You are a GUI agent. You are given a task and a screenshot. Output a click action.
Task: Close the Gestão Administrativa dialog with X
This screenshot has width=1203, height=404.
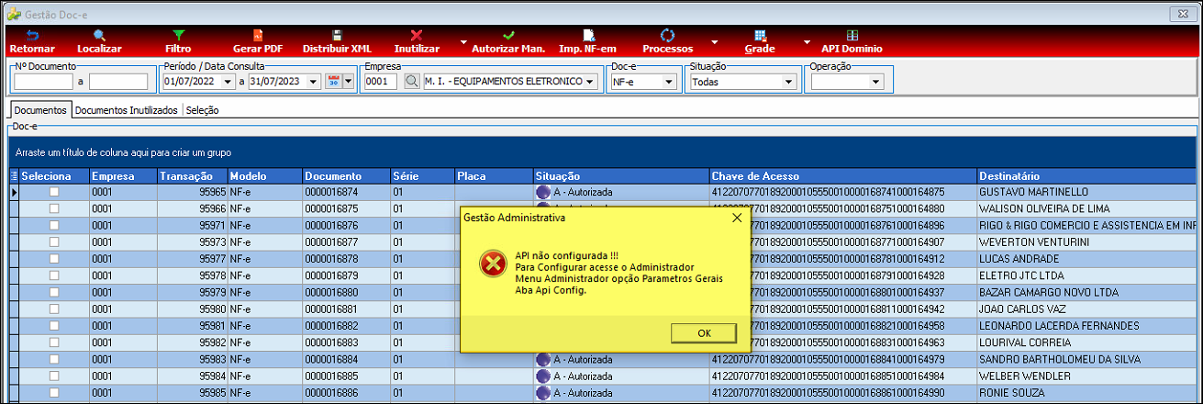[x=736, y=219]
